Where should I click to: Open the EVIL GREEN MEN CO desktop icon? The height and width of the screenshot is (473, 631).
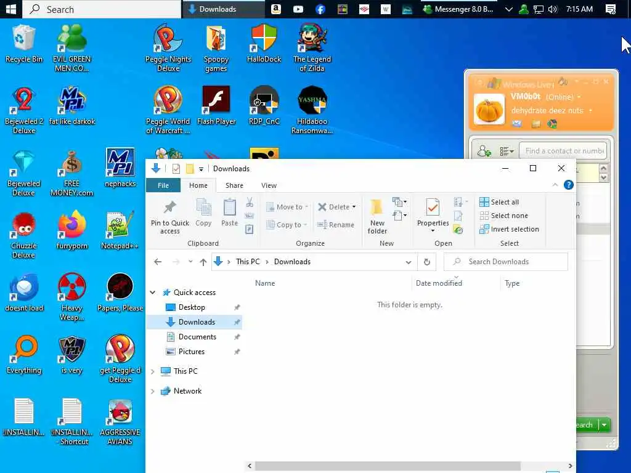pos(71,47)
